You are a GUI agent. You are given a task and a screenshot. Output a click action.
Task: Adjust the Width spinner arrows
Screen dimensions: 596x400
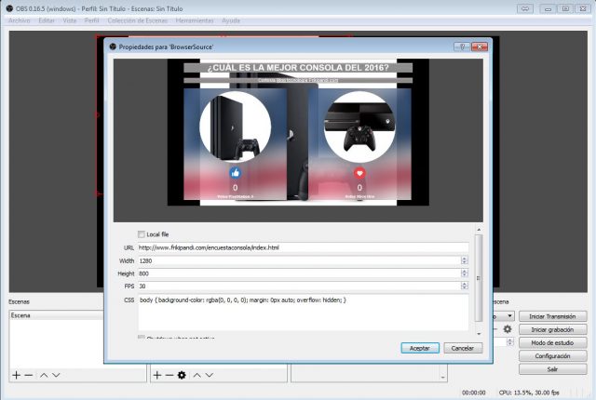pos(464,260)
